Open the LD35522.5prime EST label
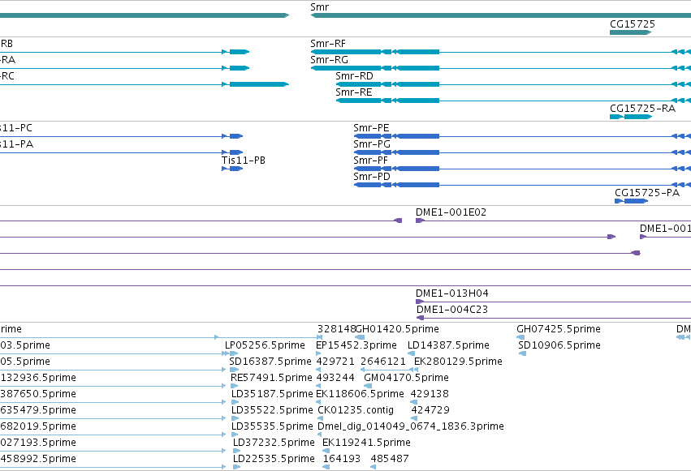This screenshot has height=471, width=691. coord(272,410)
